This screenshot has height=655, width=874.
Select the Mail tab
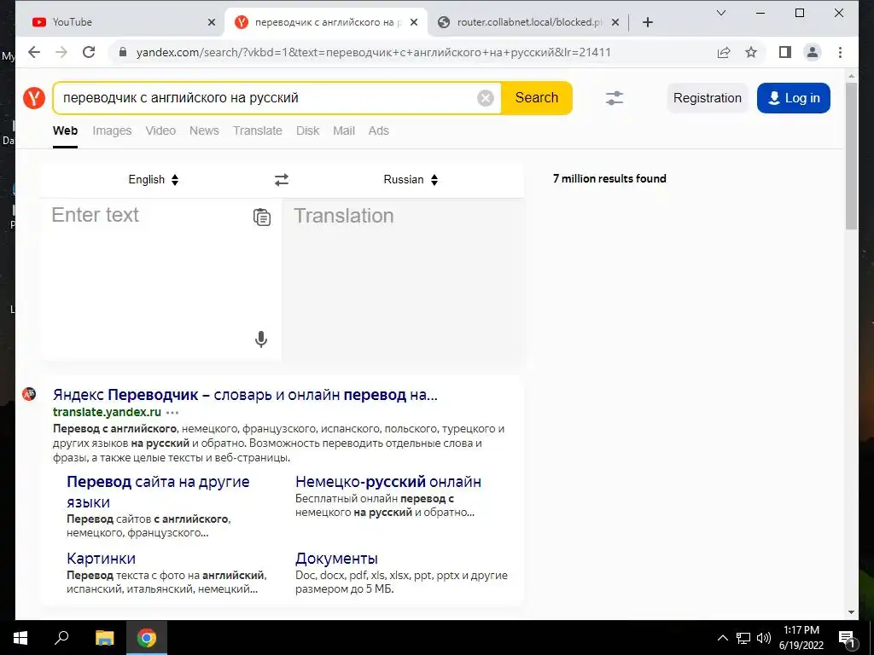tap(344, 130)
